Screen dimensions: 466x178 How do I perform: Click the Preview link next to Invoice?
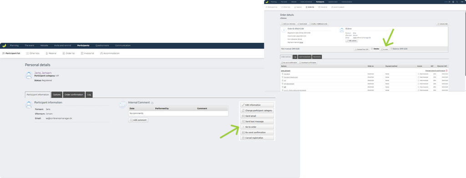pos(376,48)
